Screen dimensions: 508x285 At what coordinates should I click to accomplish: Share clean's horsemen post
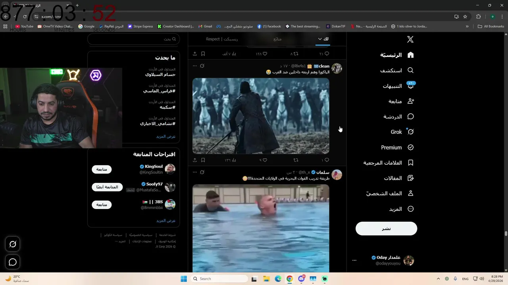pos(195,160)
